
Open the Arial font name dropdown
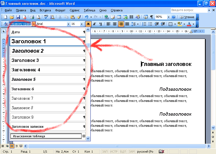tap(67, 24)
